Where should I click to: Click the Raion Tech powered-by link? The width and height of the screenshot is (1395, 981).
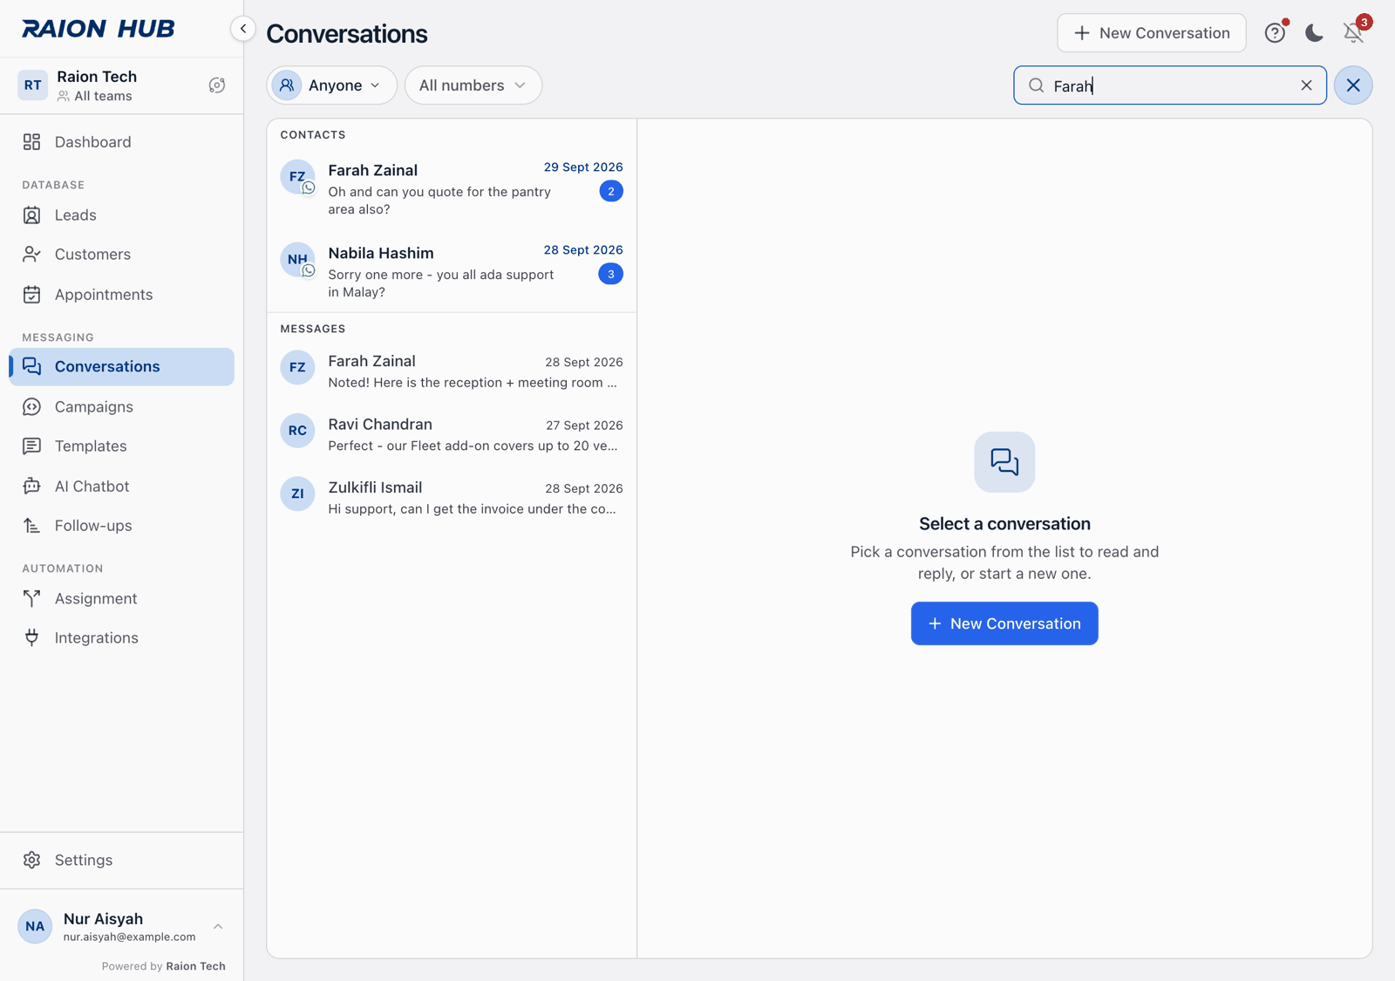[x=195, y=966]
